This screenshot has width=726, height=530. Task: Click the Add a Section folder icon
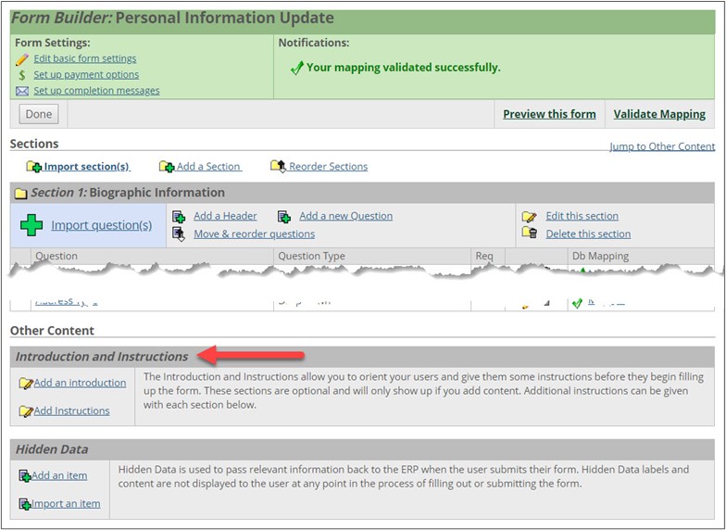click(167, 167)
